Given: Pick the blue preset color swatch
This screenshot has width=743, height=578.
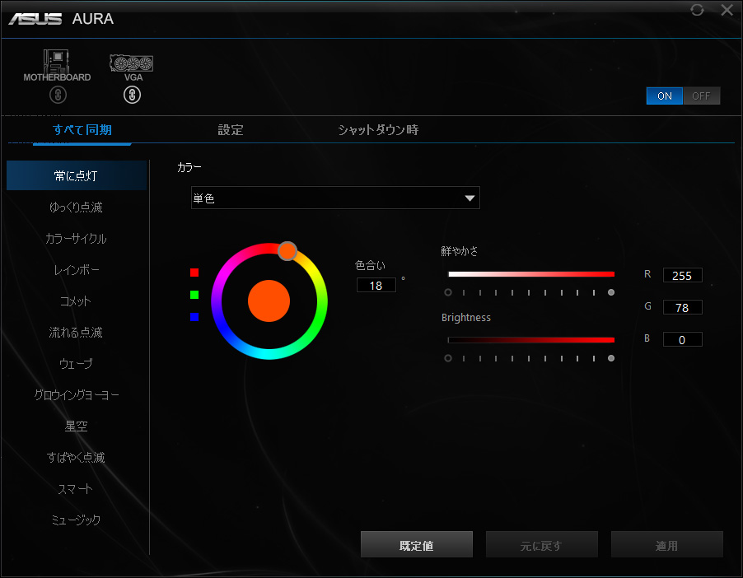Looking at the screenshot, I should [194, 316].
